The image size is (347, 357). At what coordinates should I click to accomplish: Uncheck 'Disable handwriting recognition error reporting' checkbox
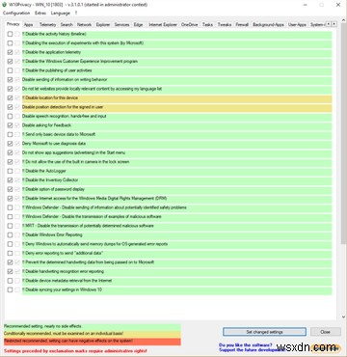(11, 271)
